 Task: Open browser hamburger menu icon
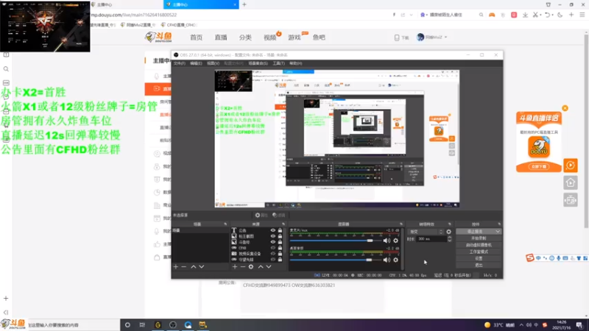click(582, 15)
